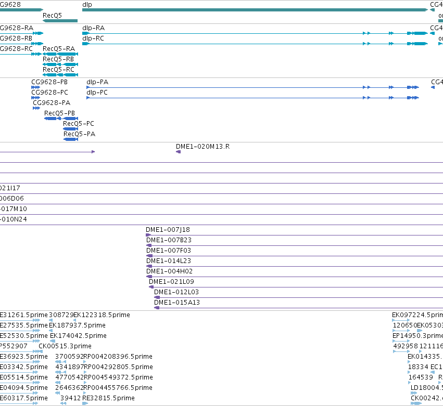Open the RecQ5-RC transcript label
443x406 pixels.
58,70
